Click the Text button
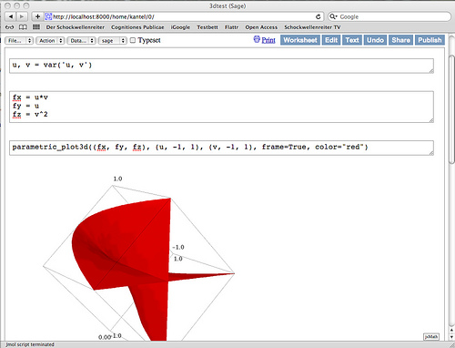Viewport: 455px width, 348px height. click(352, 40)
